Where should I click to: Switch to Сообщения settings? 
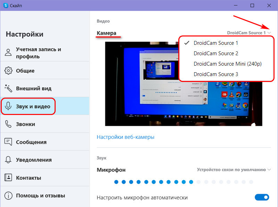coord(45,142)
